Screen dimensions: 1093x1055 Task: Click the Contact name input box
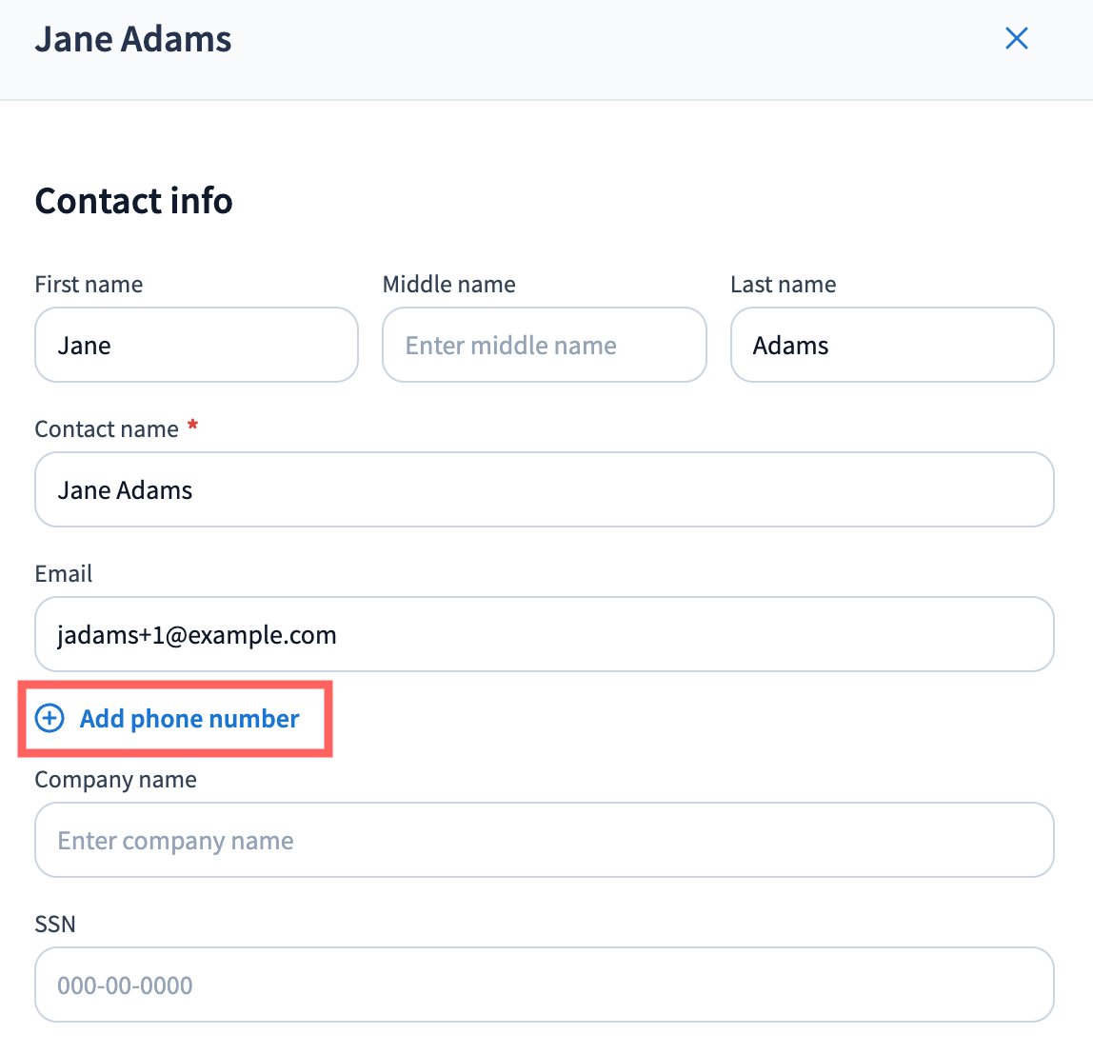tap(544, 489)
